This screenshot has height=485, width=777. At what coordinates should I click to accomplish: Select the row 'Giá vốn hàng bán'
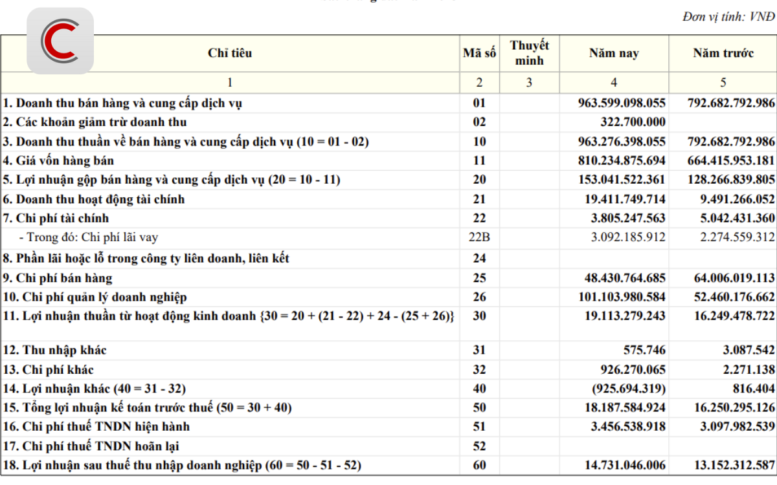click(388, 160)
